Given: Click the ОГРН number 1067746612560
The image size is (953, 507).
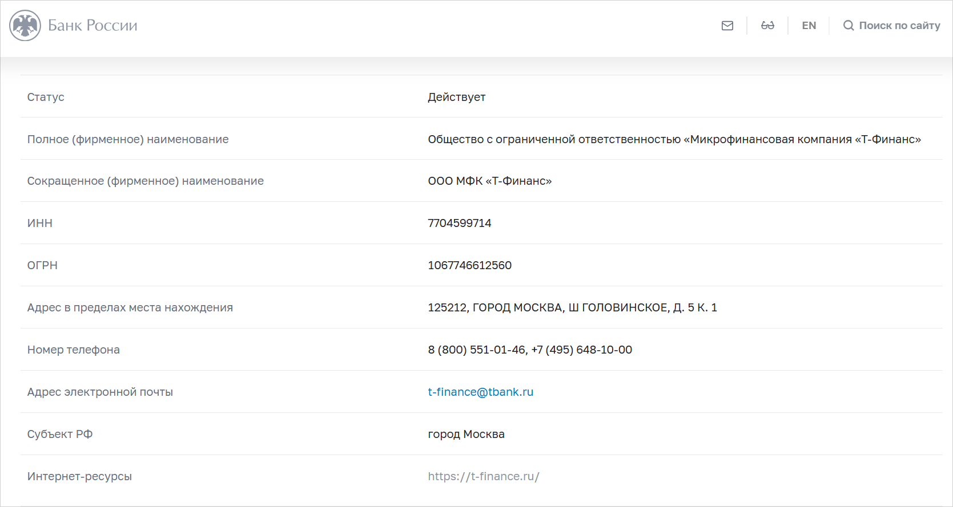Looking at the screenshot, I should tap(469, 265).
